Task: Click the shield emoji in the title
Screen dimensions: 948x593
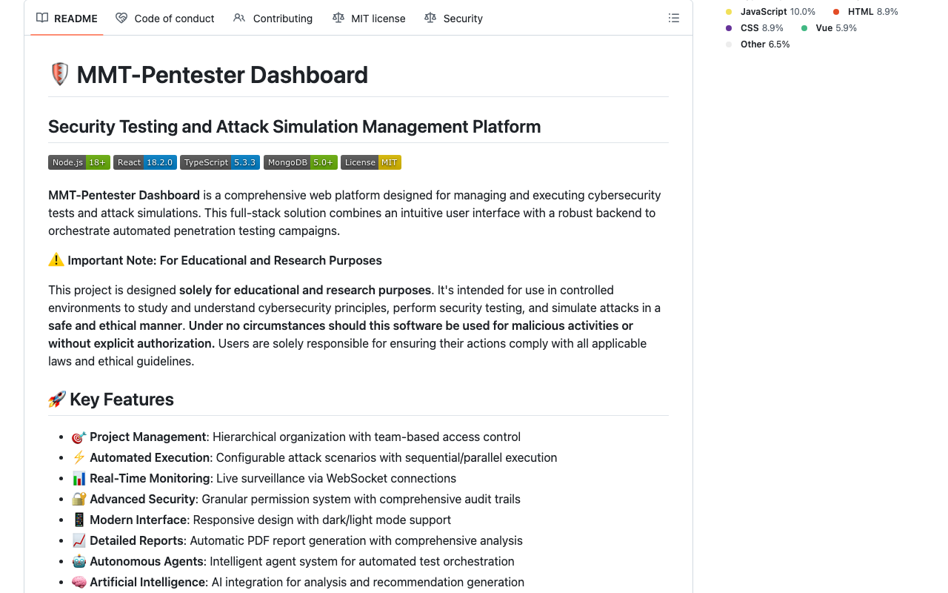Action: point(59,74)
